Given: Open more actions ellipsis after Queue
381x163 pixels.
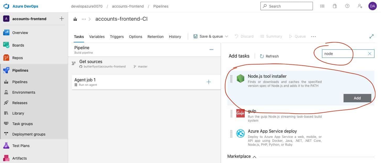Looking at the screenshot, I should (313, 37).
